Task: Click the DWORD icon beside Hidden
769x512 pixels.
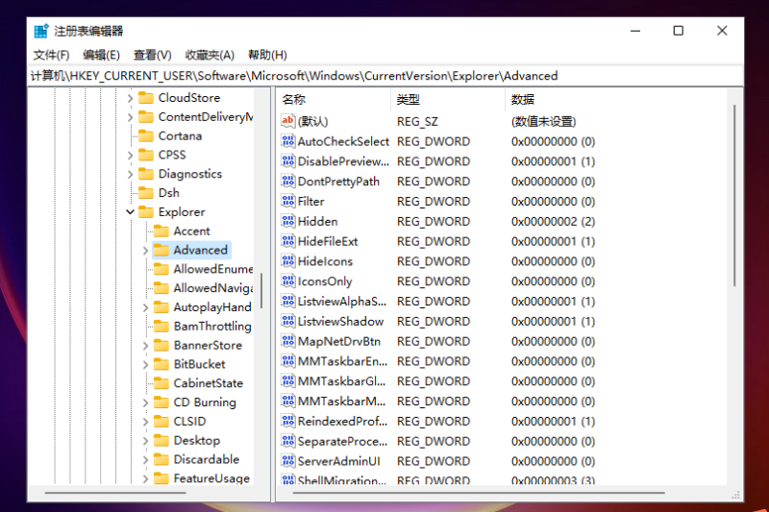Action: pyautogui.click(x=287, y=221)
